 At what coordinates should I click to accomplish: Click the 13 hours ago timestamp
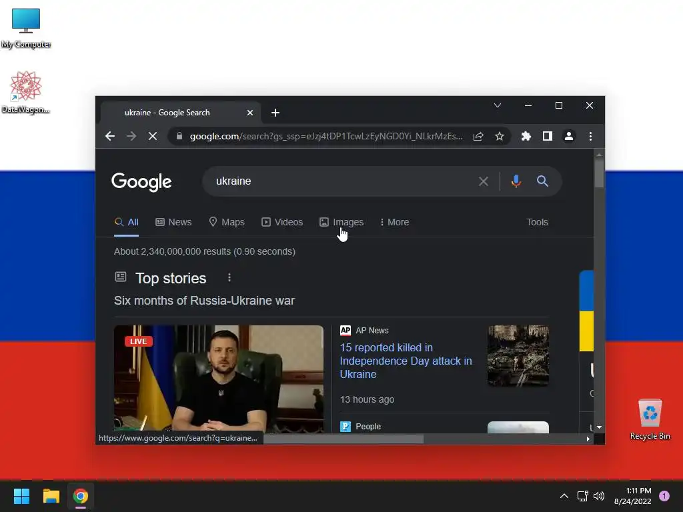coord(368,400)
